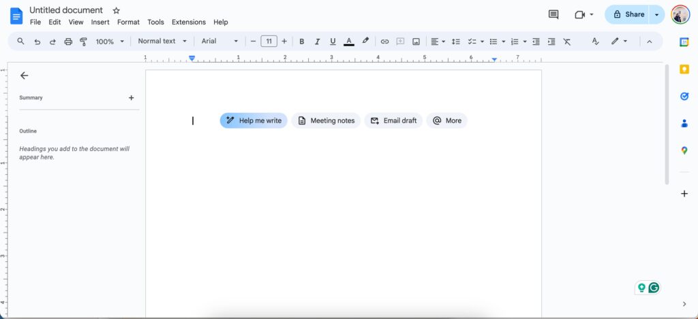Viewport: 698px width, 319px height.
Task: Open the highlight color picker
Action: click(x=365, y=41)
